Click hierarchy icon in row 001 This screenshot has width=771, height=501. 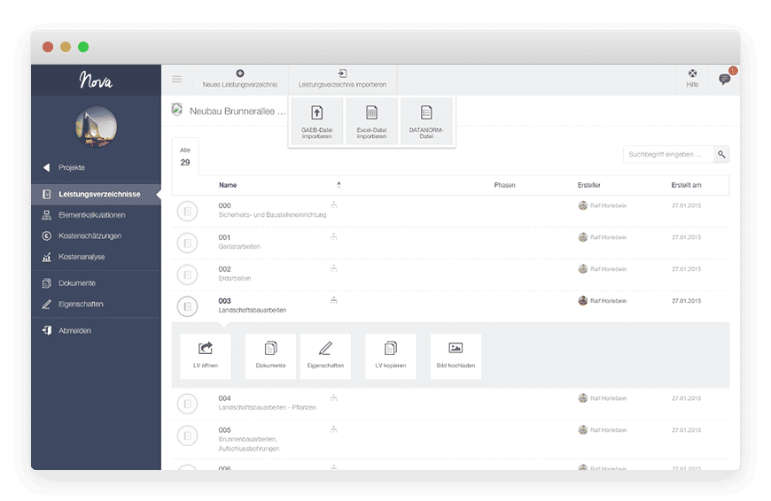coord(334,236)
